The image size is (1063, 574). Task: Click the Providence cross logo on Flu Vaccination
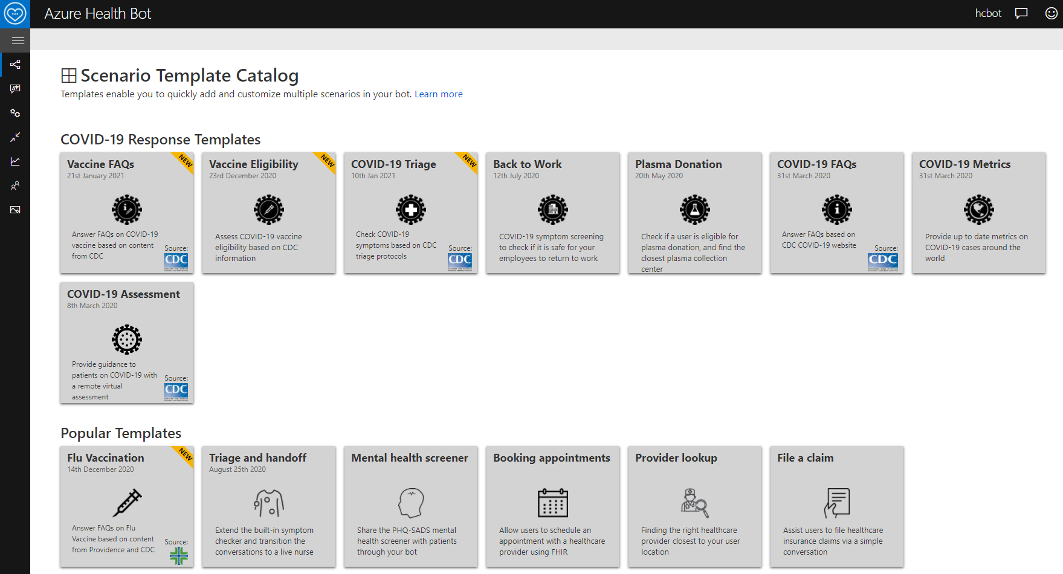[x=179, y=556]
